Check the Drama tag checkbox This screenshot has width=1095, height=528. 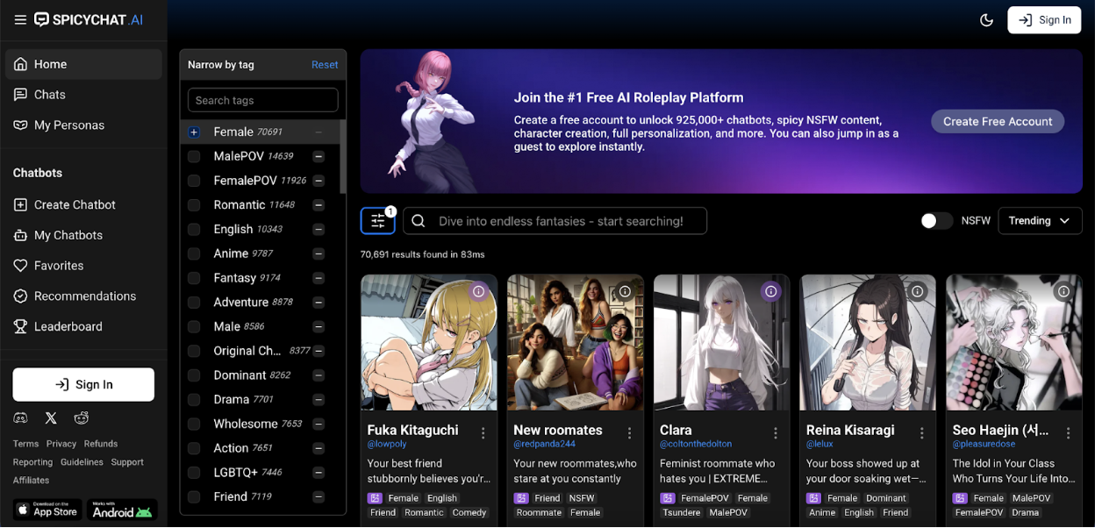194,399
